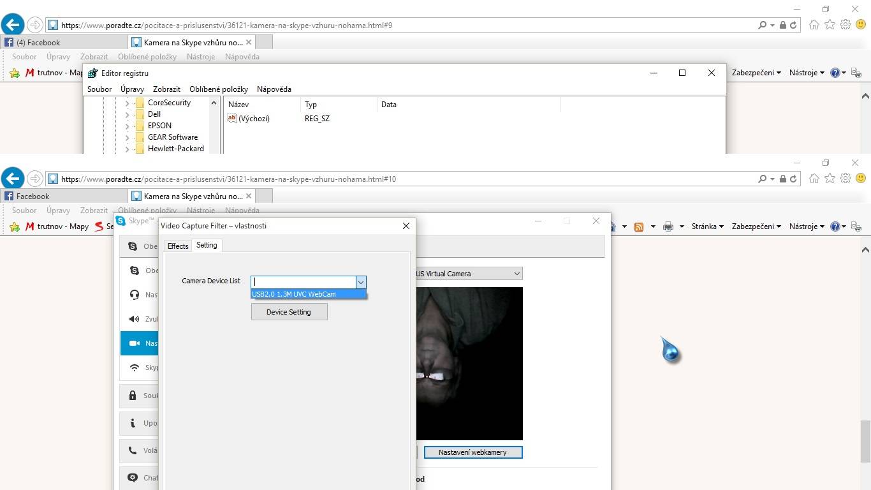Select the highlighted video camera item in Skype sidebar

click(140, 343)
